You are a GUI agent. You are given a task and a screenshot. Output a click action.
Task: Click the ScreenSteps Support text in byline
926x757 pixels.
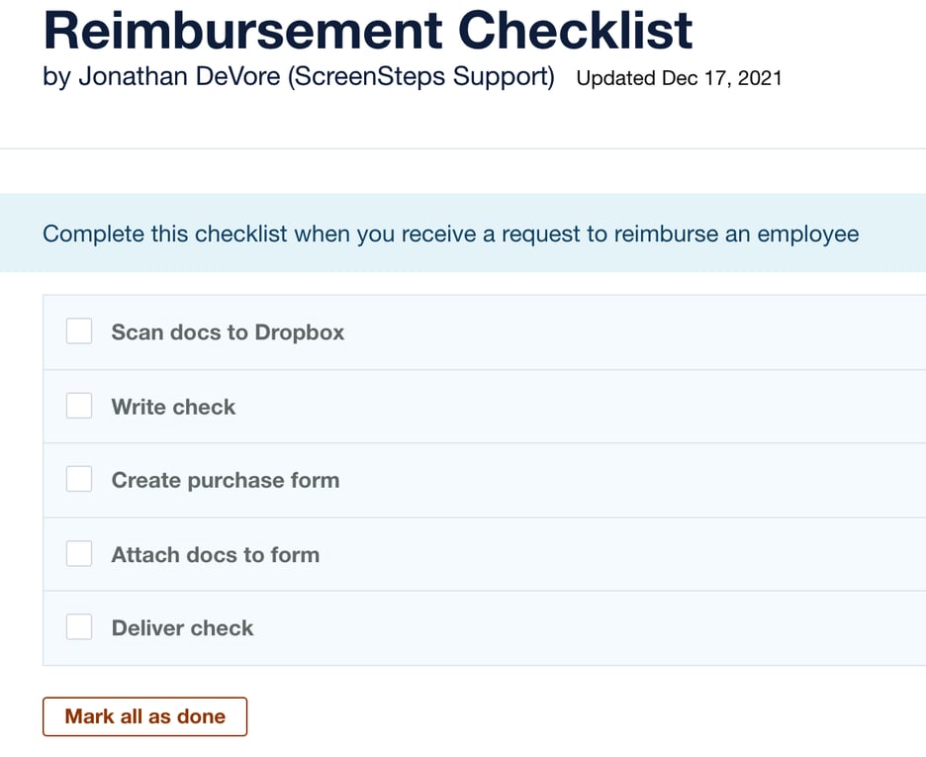pyautogui.click(x=420, y=77)
